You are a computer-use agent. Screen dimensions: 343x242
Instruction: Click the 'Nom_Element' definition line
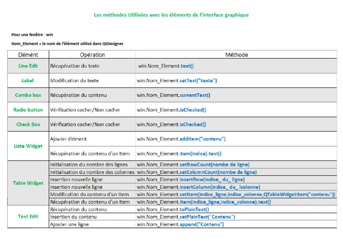click(67, 43)
